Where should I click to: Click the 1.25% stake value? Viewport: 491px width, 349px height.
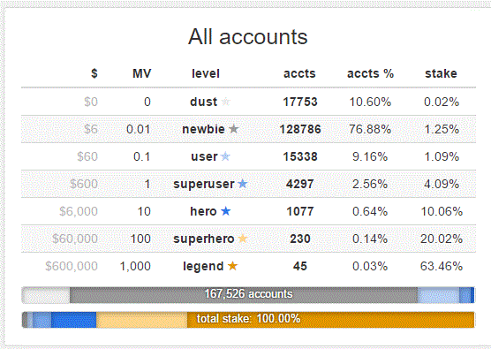tap(442, 129)
